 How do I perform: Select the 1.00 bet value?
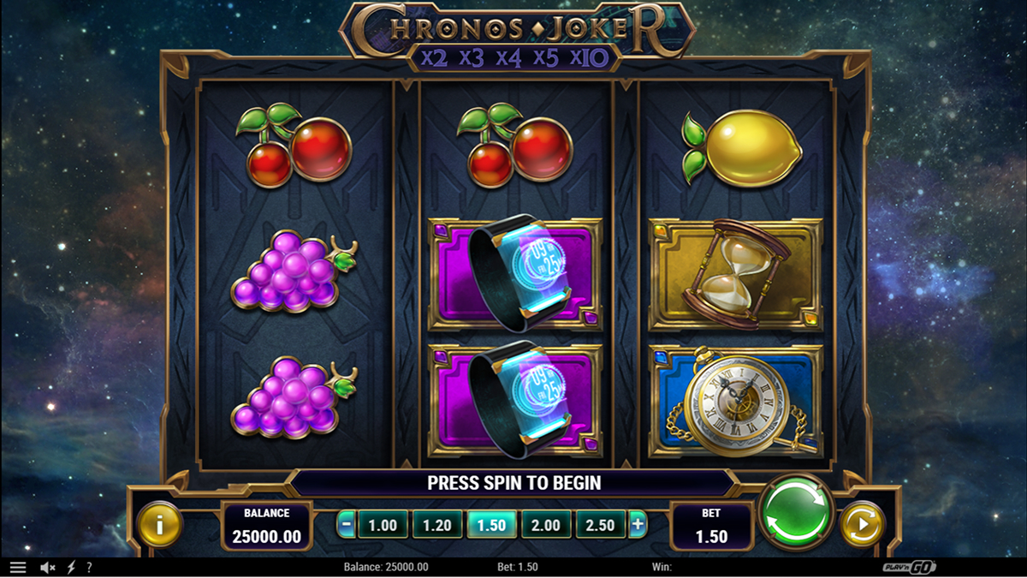[x=383, y=525]
